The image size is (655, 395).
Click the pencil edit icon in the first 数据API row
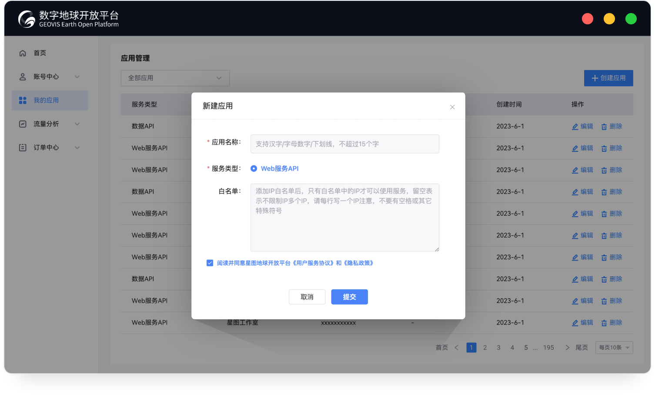(x=575, y=127)
